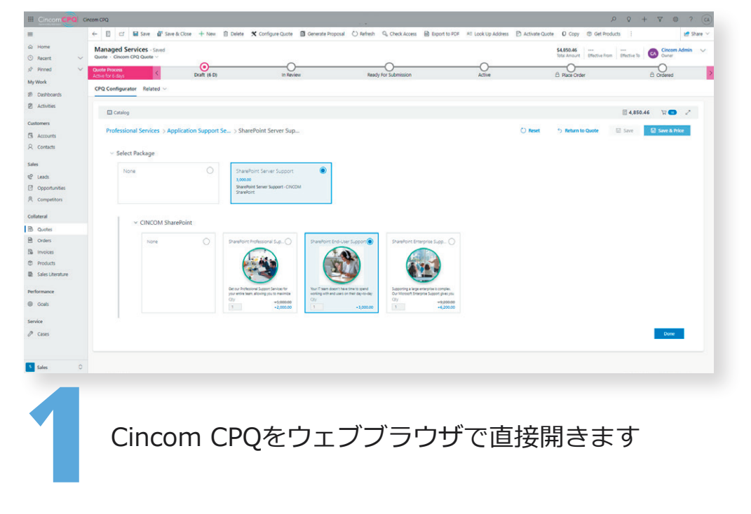Click Save & Close in command bar

point(174,34)
